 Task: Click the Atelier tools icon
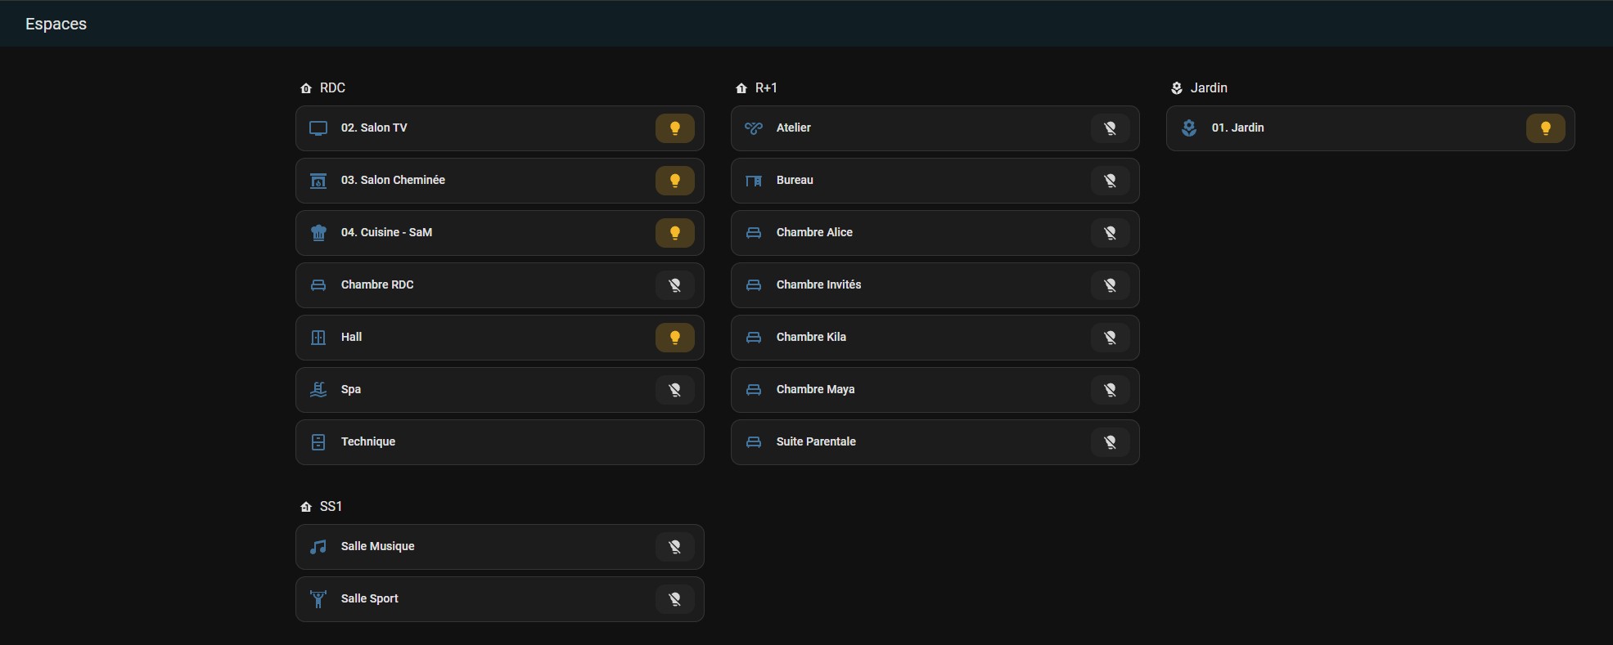754,128
